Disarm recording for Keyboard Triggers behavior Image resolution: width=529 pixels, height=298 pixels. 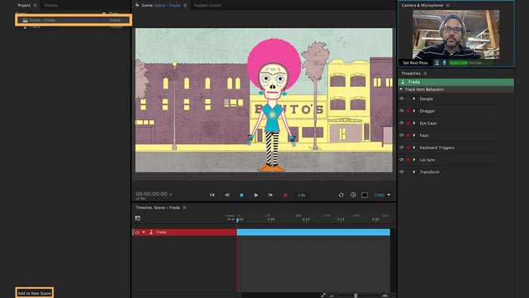(x=408, y=147)
